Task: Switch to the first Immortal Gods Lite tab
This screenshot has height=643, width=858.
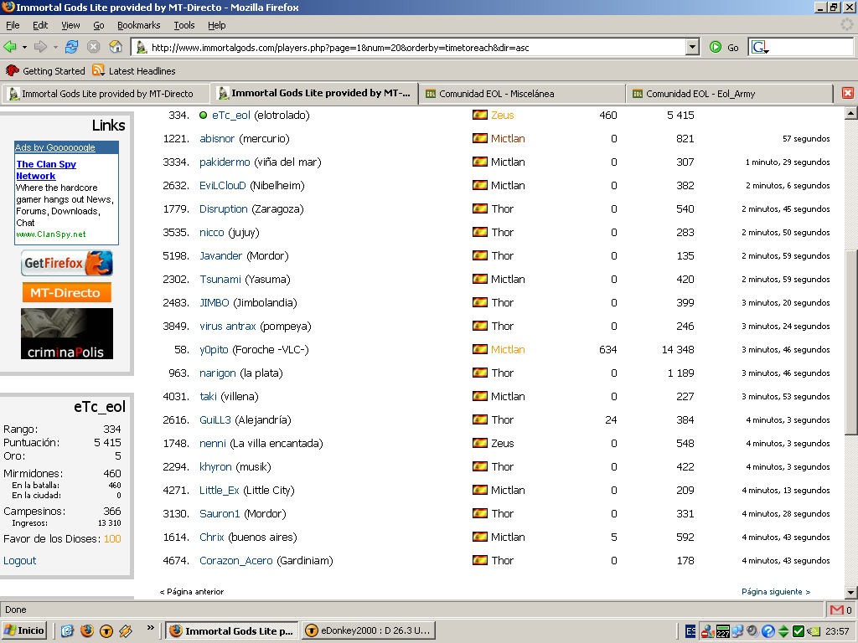Action: (105, 94)
